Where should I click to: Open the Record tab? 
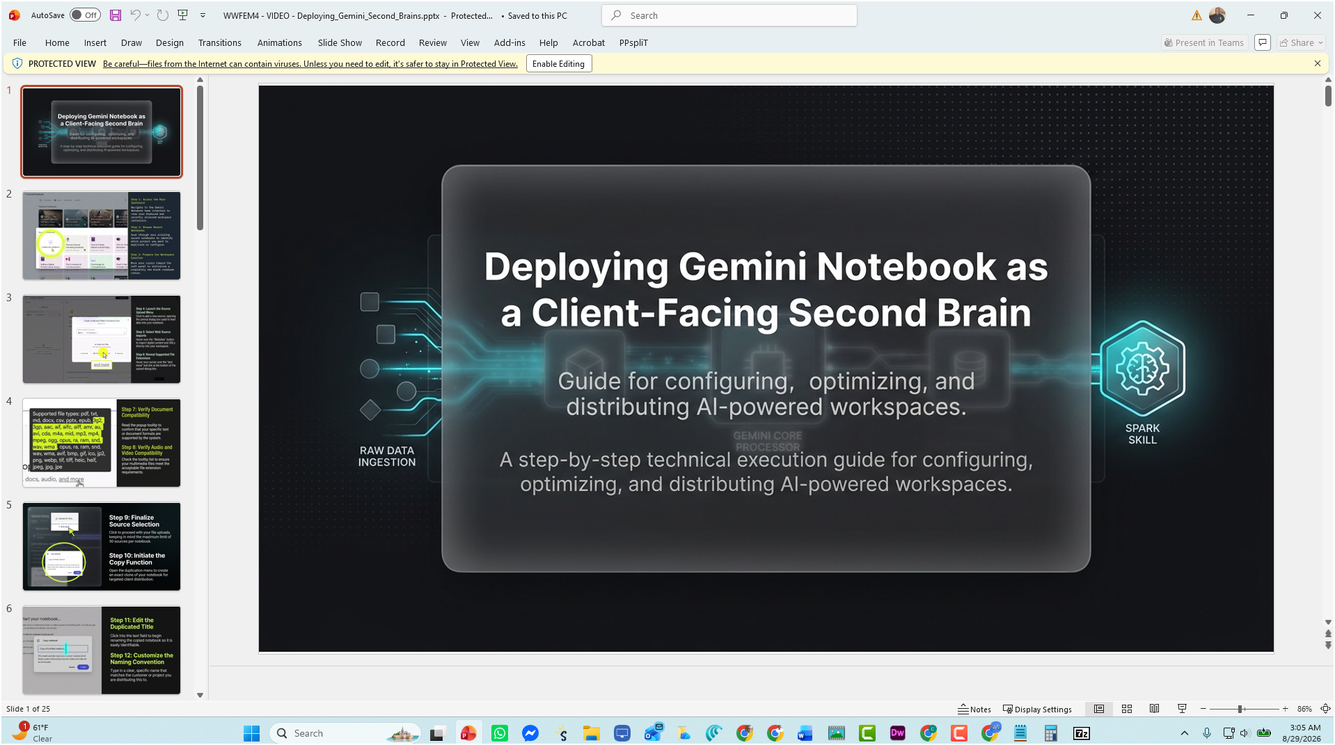[390, 42]
